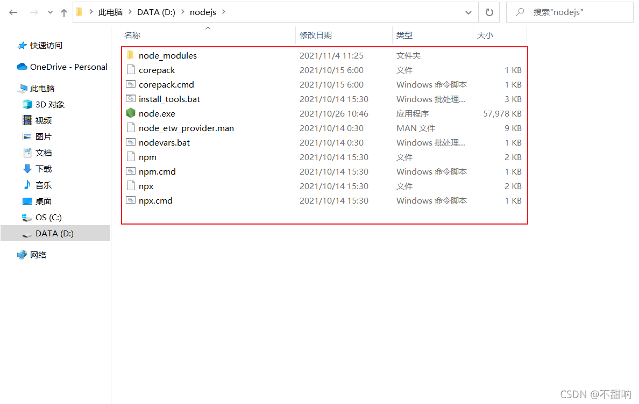This screenshot has width=639, height=404.
Task: Sort by 大小 column header
Action: click(x=485, y=35)
